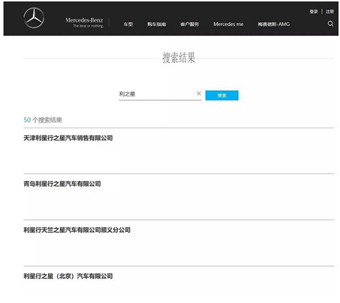
Task: Click the "The best or nothing." tagline
Action: coord(88,26)
